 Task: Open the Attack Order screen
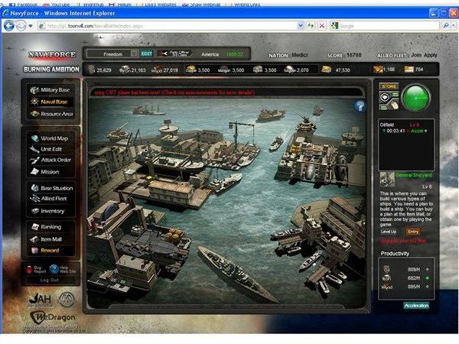[x=50, y=160]
